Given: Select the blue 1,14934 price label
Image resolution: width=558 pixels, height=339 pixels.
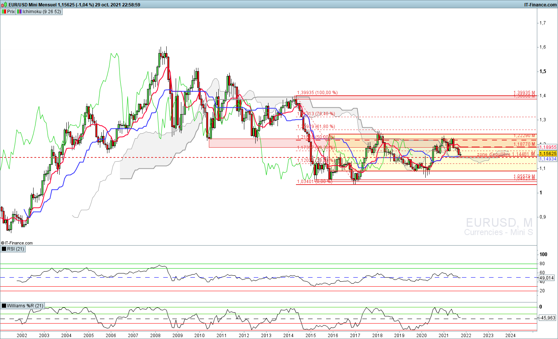Looking at the screenshot, I should (547, 159).
